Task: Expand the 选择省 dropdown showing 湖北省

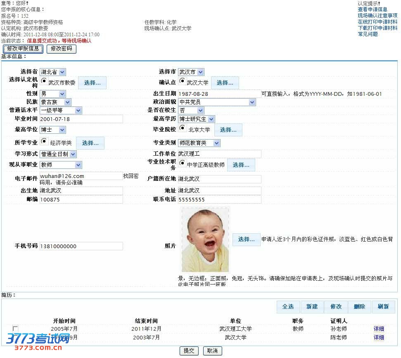Action: coord(52,72)
